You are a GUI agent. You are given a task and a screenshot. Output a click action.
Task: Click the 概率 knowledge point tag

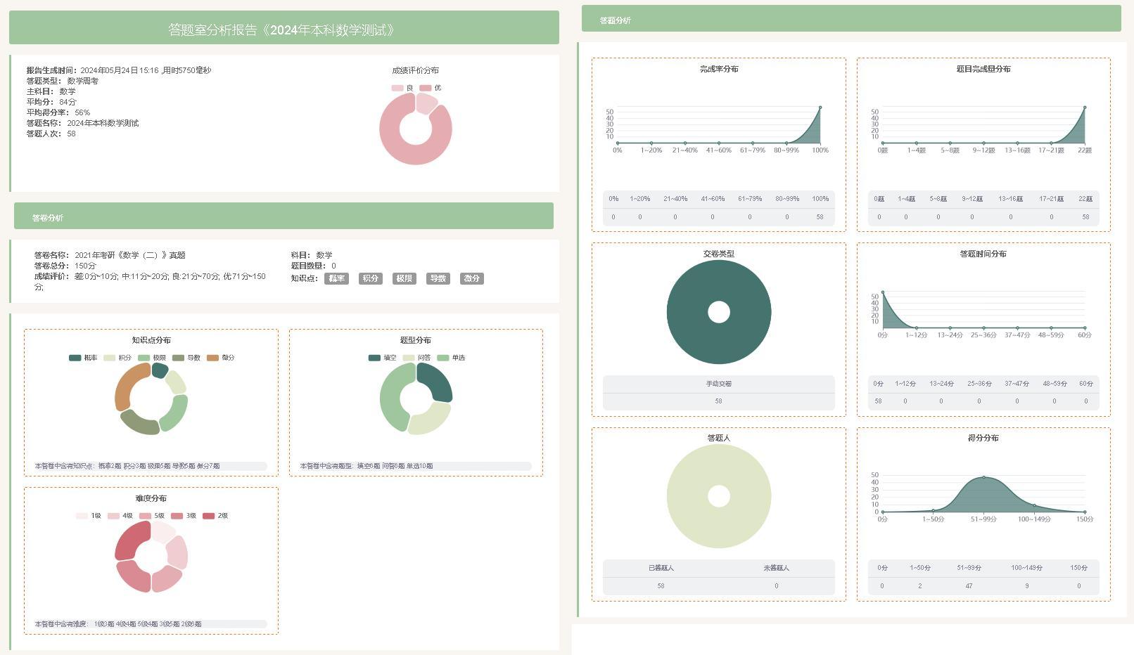[336, 278]
